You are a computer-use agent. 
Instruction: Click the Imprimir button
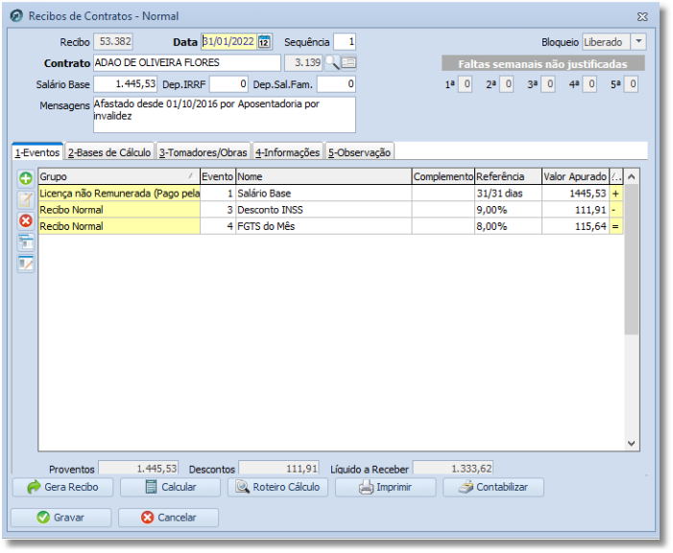385,487
